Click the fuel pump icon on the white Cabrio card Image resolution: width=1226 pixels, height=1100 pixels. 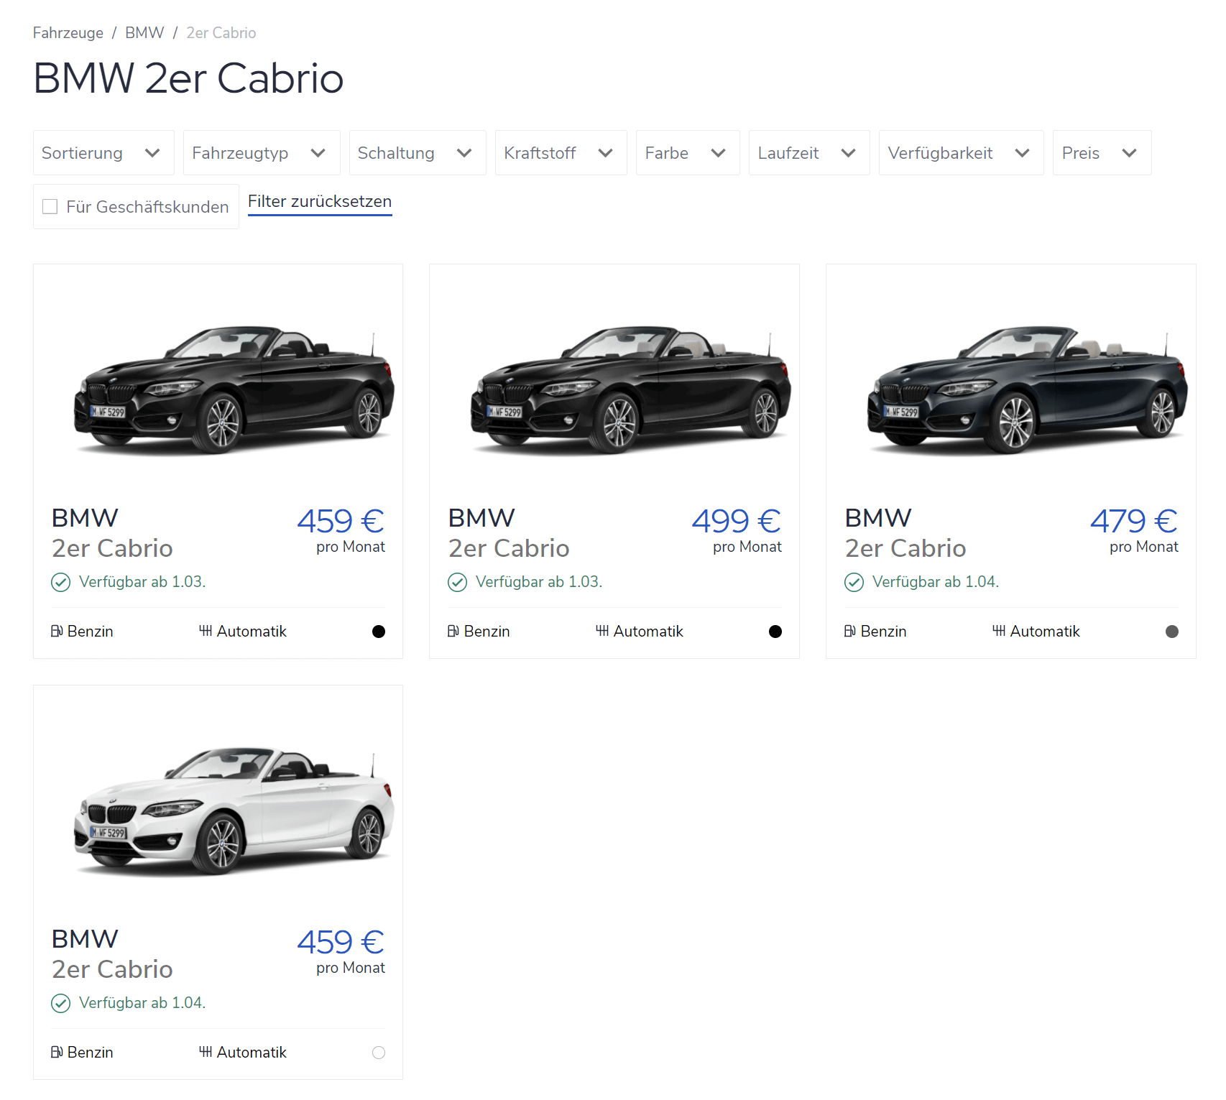[57, 1053]
